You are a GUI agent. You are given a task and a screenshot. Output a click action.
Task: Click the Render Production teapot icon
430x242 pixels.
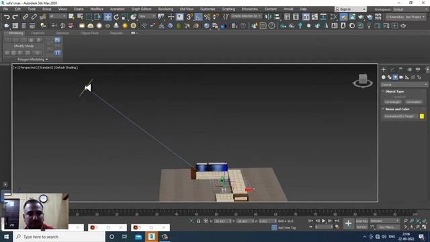pos(361,17)
